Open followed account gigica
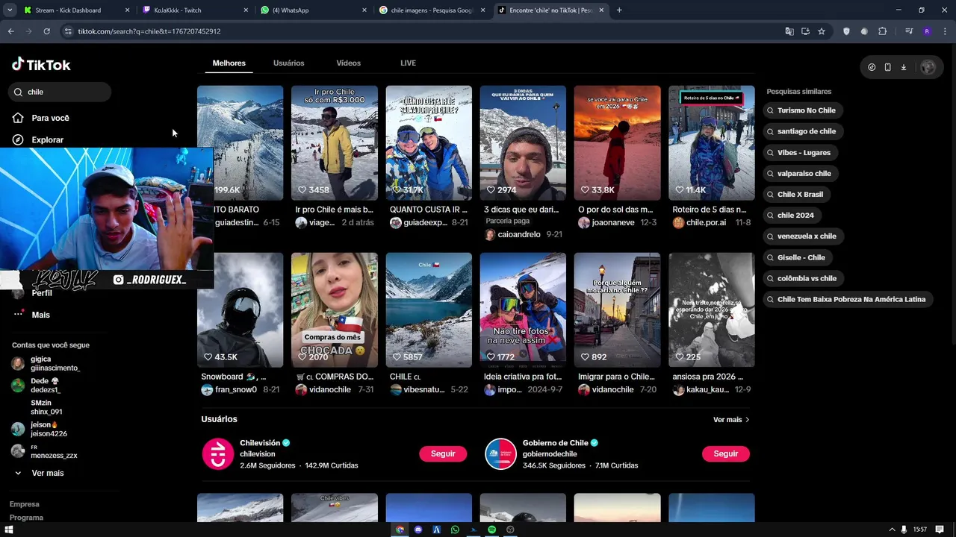Viewport: 956px width, 537px height. [45, 363]
